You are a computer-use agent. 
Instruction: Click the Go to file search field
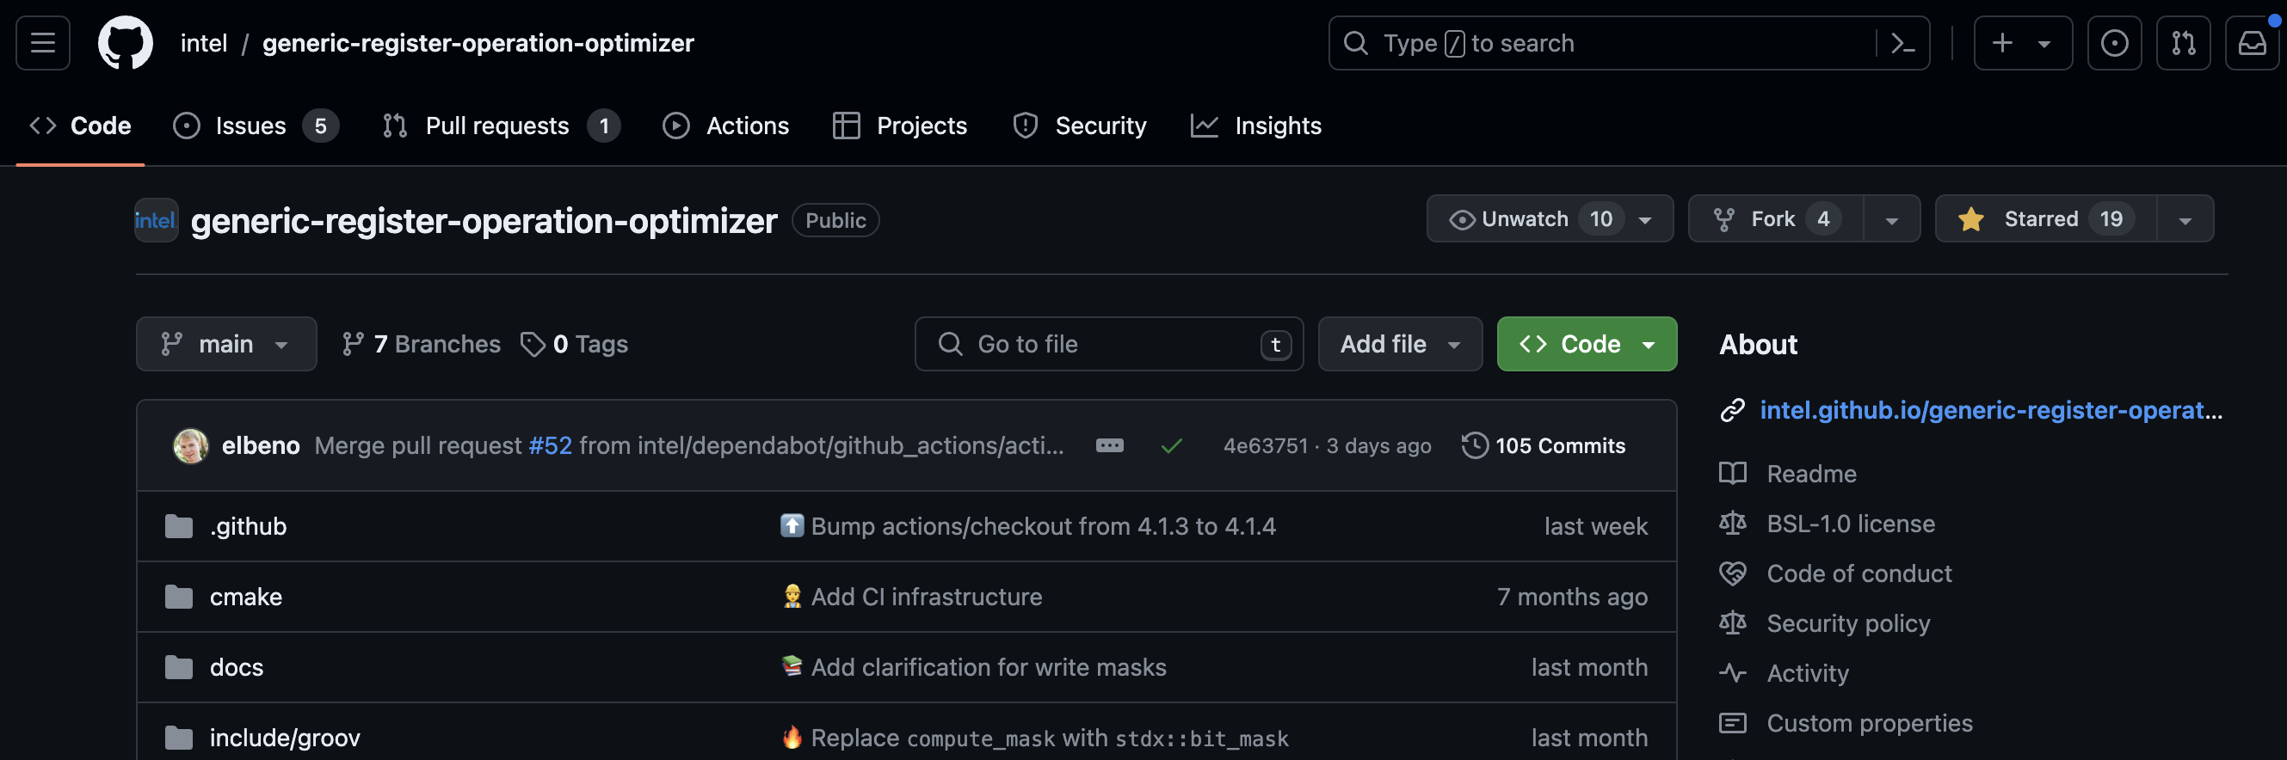[1109, 344]
